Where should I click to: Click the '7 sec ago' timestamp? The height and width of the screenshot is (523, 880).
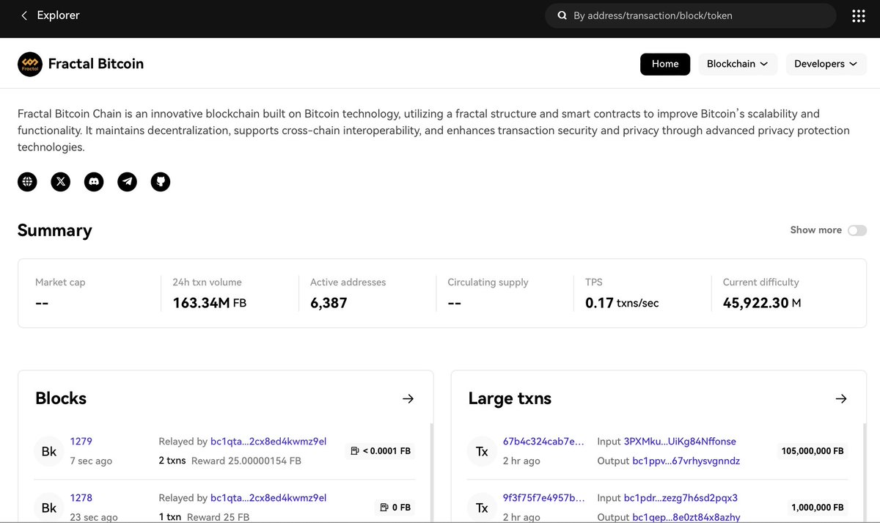pyautogui.click(x=91, y=461)
